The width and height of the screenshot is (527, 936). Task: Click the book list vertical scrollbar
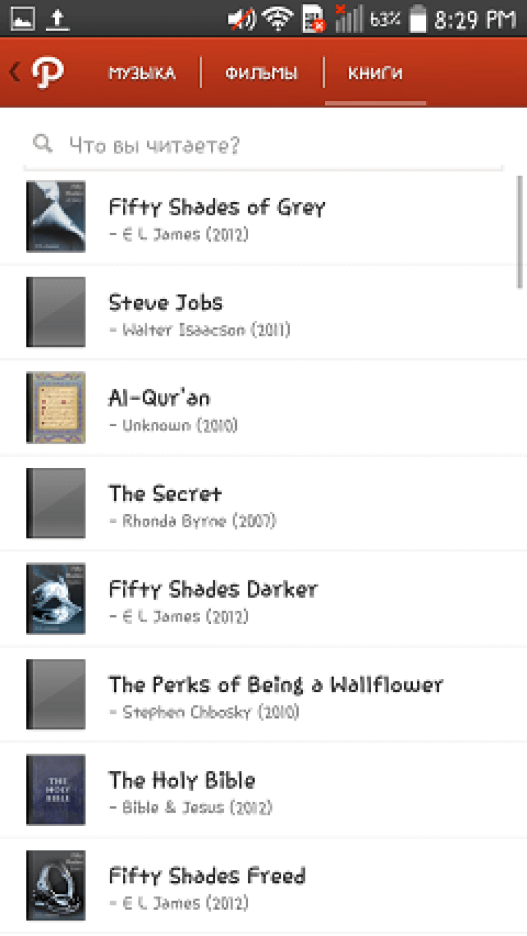[x=520, y=232]
